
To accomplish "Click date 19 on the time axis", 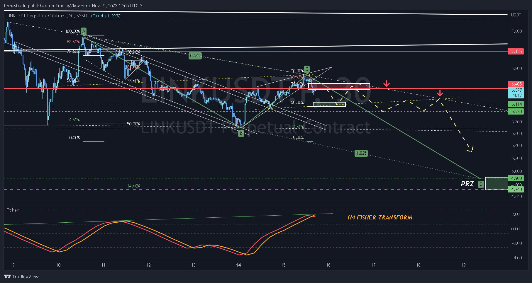I will pos(463,265).
